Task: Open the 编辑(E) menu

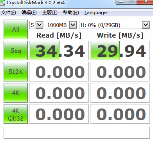Action: tap(29, 13)
